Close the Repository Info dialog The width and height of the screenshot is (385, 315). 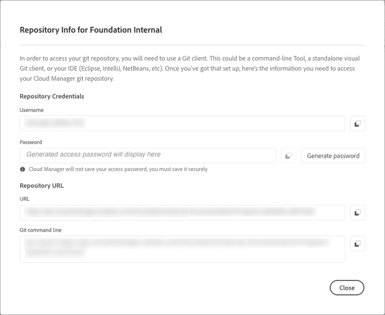[x=346, y=288]
